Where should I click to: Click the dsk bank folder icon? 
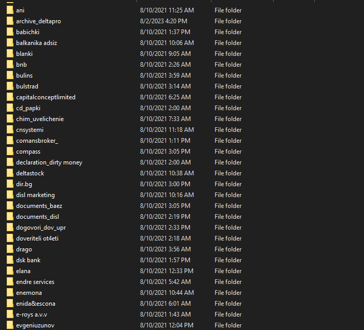point(10,260)
